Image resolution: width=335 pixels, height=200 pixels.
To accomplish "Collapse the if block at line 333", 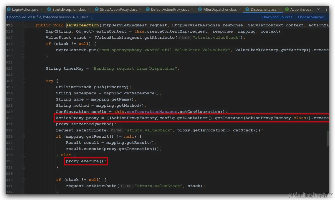I will click(24, 137).
